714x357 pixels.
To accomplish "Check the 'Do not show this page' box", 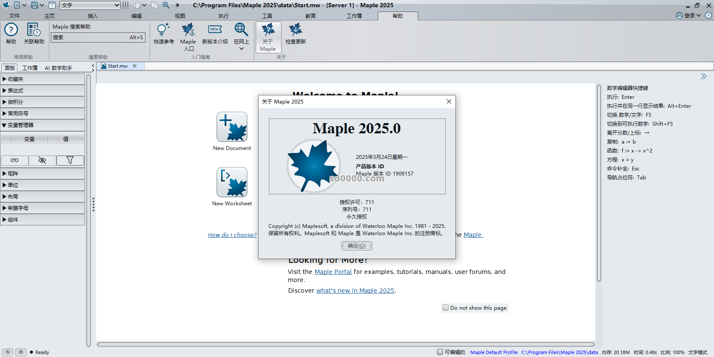I will (446, 308).
